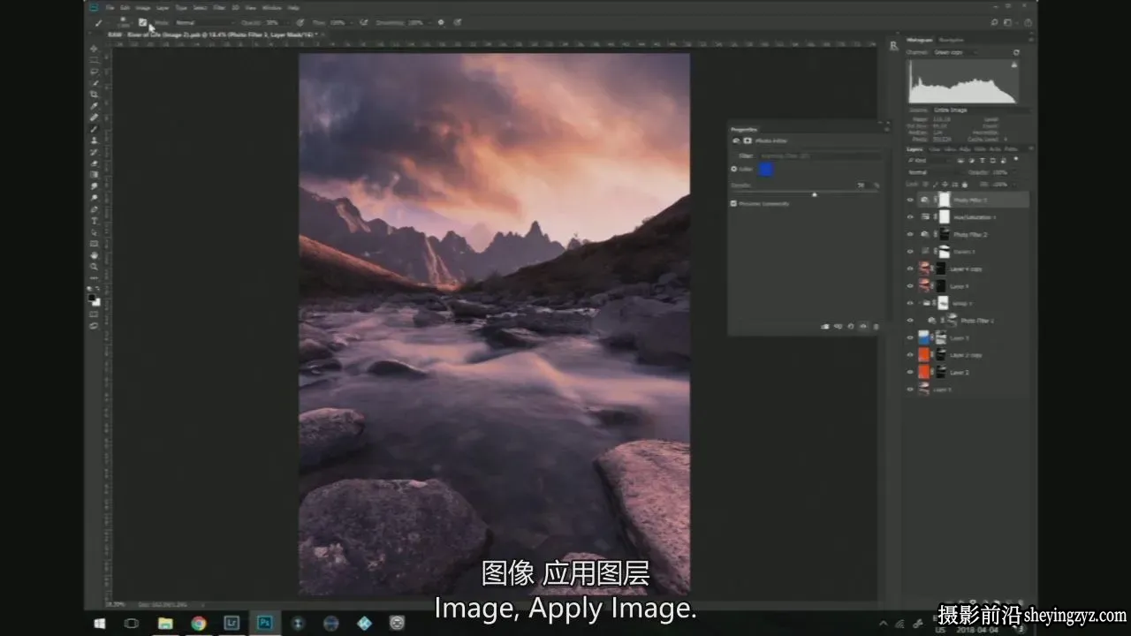The image size is (1131, 636).
Task: Hide the Hue/Saturation 1 layer
Action: point(911,217)
